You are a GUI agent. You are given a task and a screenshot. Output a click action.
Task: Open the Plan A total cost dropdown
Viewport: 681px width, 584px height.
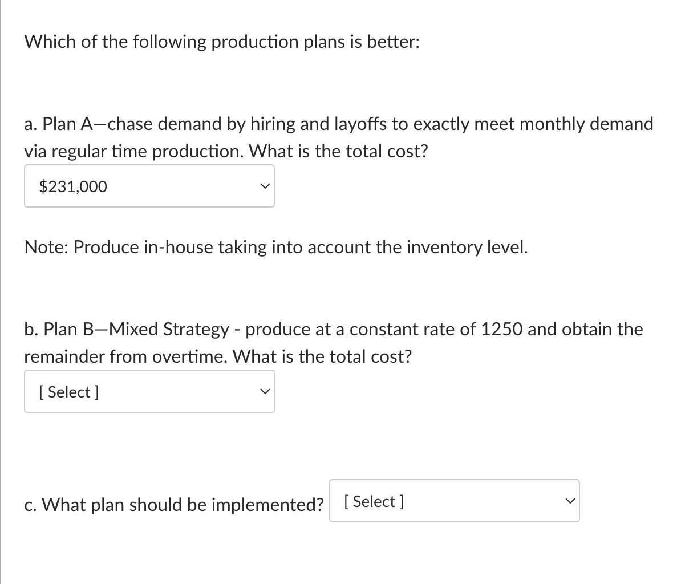149,186
